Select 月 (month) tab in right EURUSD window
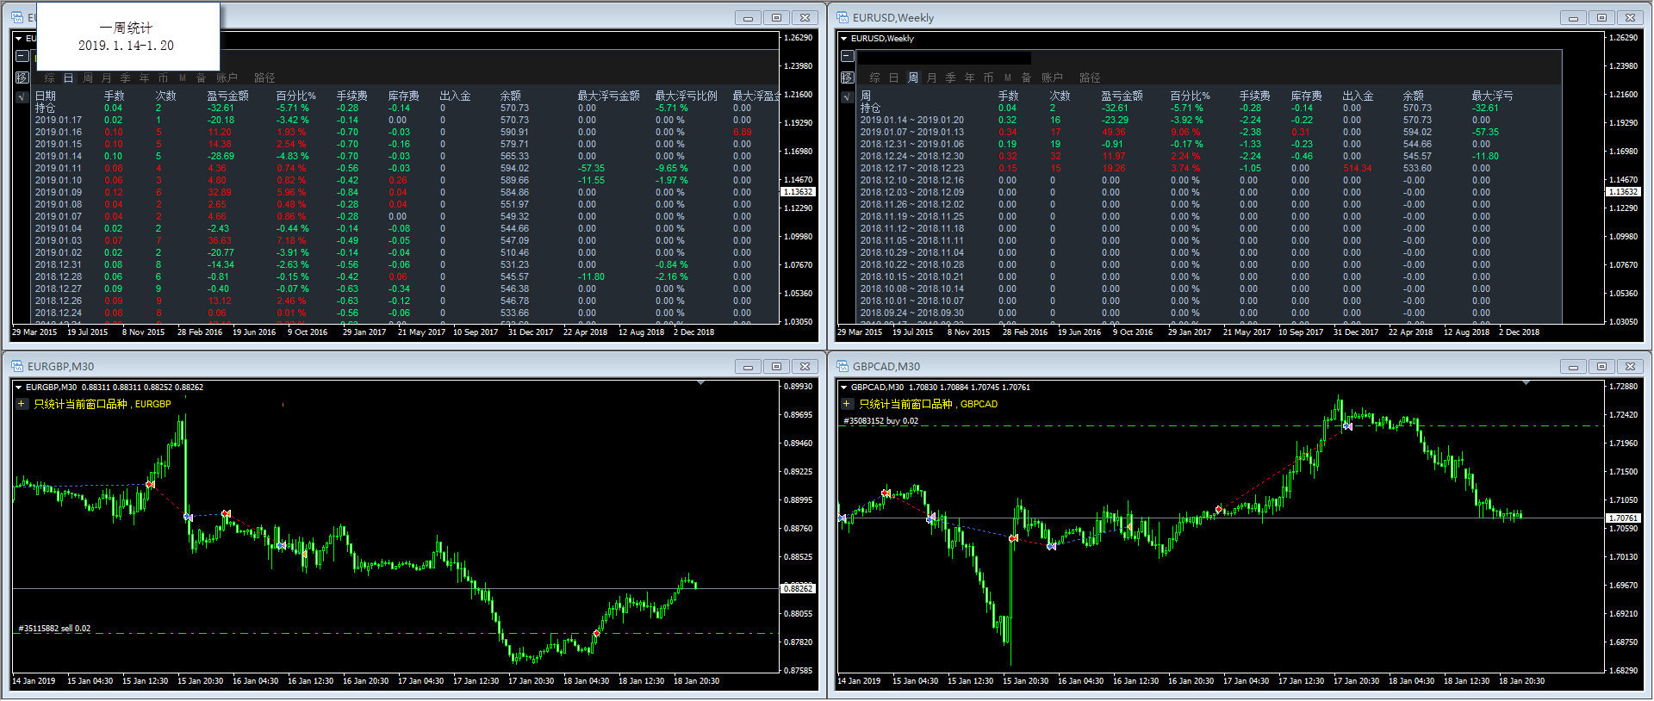The width and height of the screenshot is (1654, 701). point(932,78)
